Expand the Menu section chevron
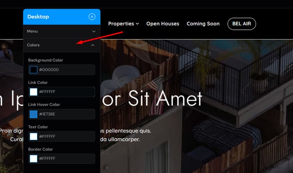This screenshot has height=173, width=293. coord(94,31)
